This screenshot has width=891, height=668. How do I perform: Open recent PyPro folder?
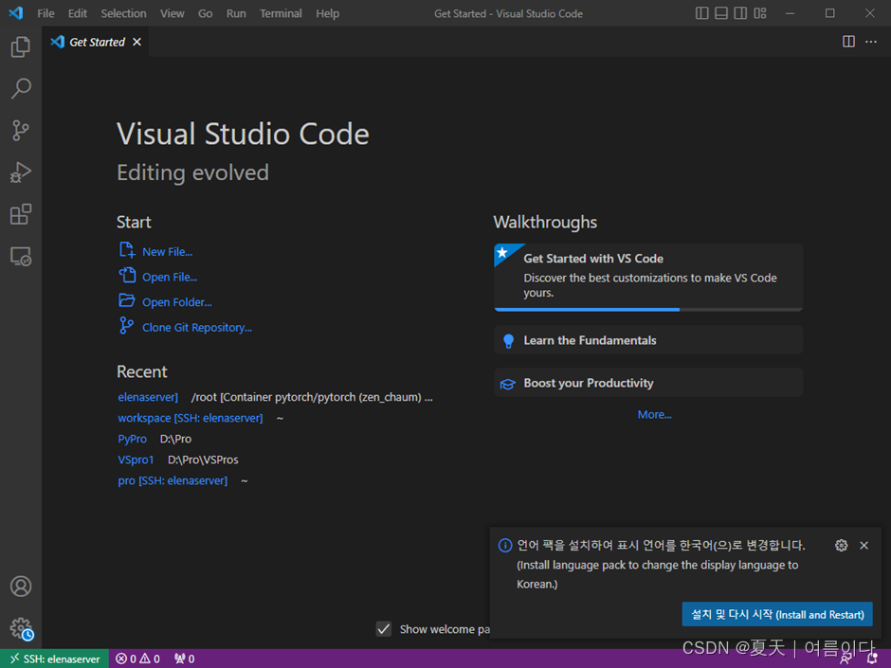point(132,439)
